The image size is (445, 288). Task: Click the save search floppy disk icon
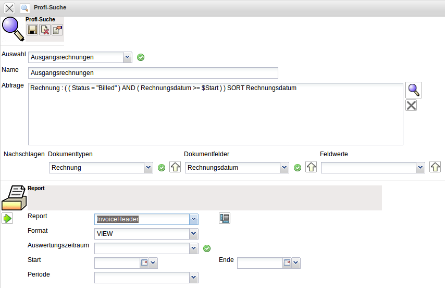tap(32, 30)
